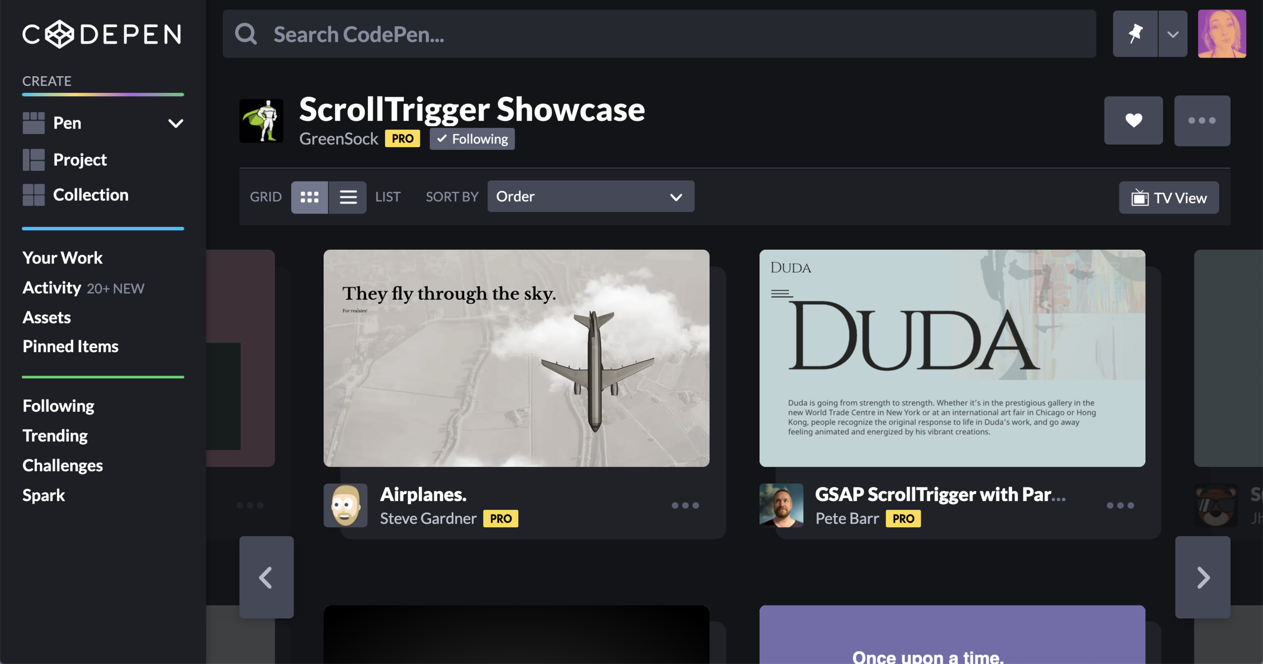Open the GSAP ScrollTrigger pen's options dots
This screenshot has height=664, width=1263.
[x=1120, y=505]
